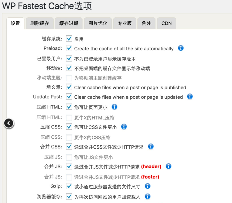The height and width of the screenshot is (203, 232).
Task: Show info for 压缩 HTML 您可让页面更小
Action: tap(114, 107)
